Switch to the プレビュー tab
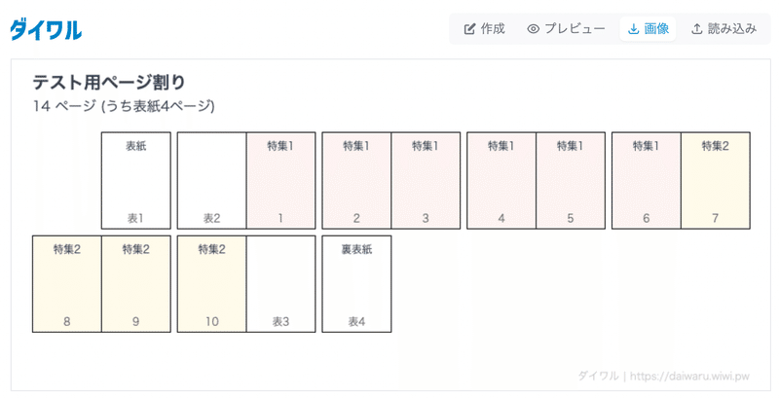The height and width of the screenshot is (398, 779). click(566, 29)
